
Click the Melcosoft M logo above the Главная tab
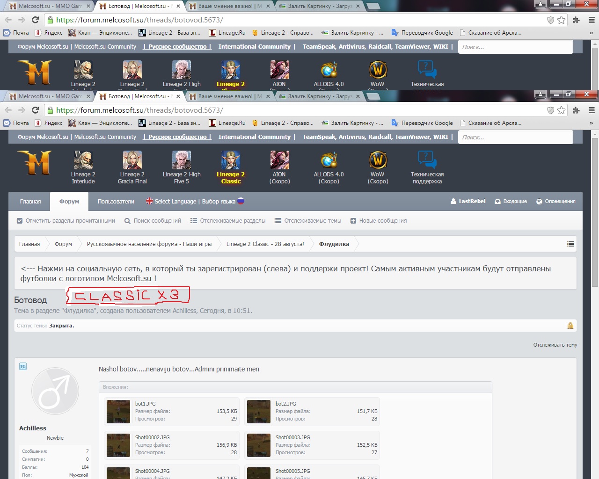(34, 163)
